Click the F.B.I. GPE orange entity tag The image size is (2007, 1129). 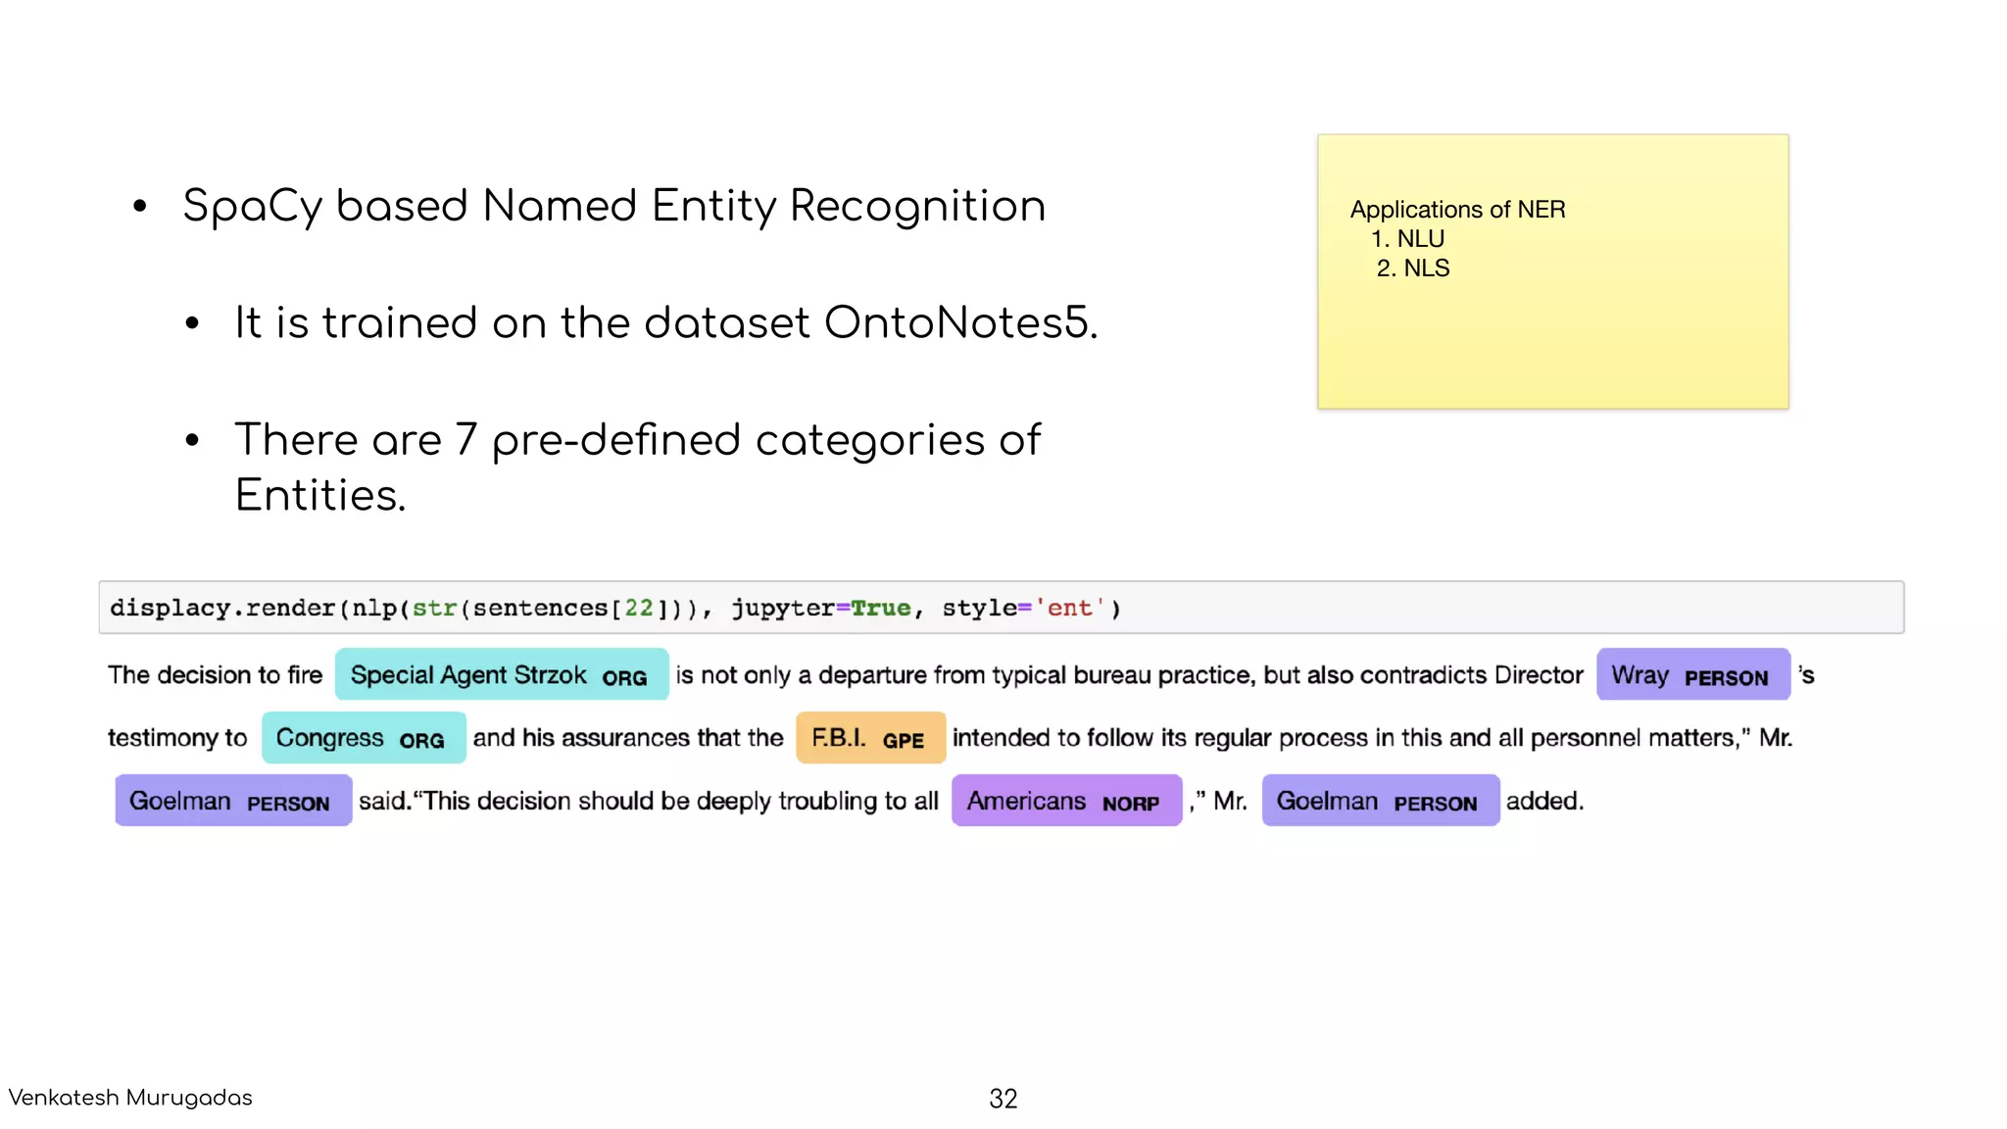click(869, 738)
